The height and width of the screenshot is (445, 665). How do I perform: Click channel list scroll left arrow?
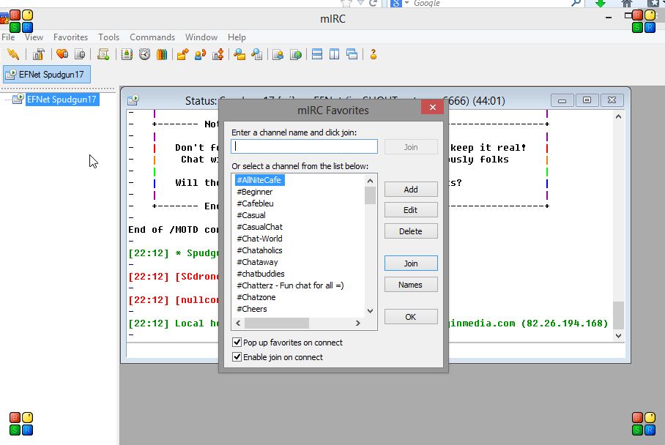coord(238,323)
